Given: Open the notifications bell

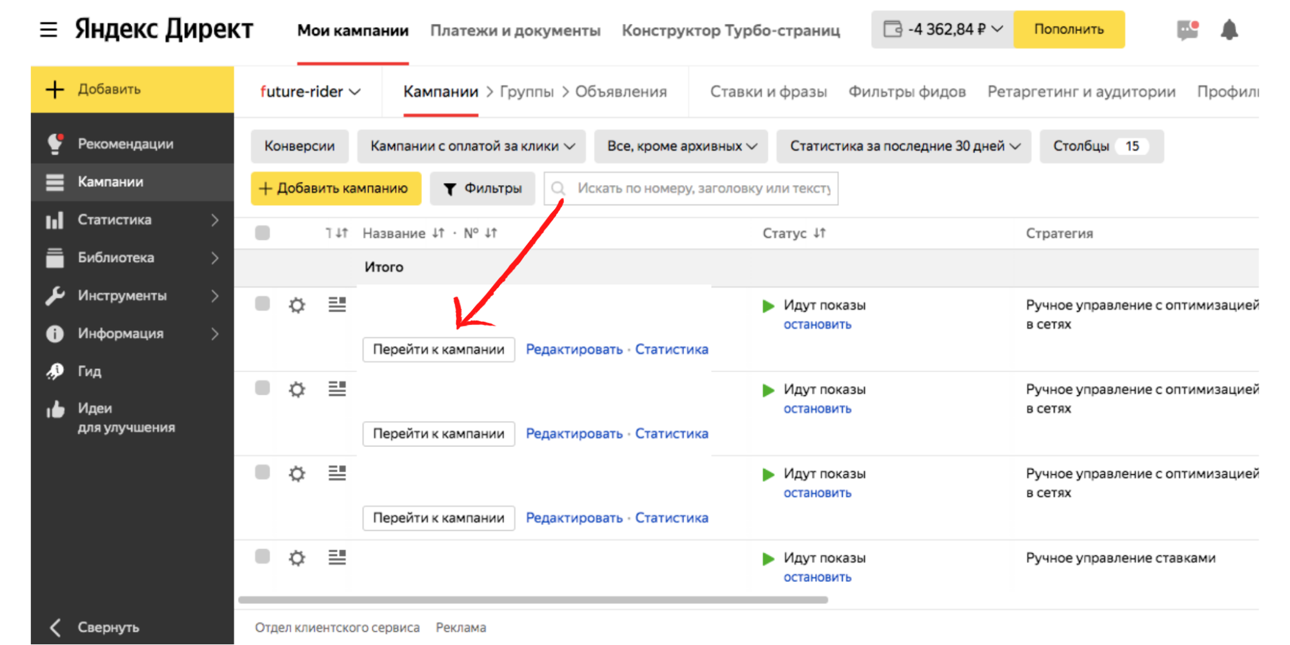Looking at the screenshot, I should click(x=1229, y=30).
